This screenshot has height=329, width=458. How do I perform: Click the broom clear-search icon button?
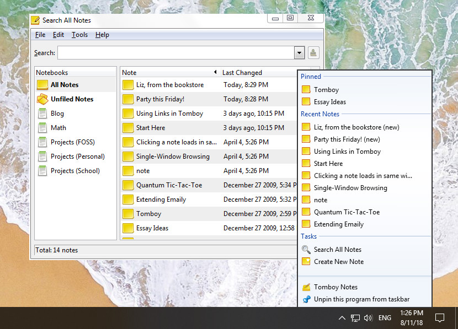click(313, 53)
